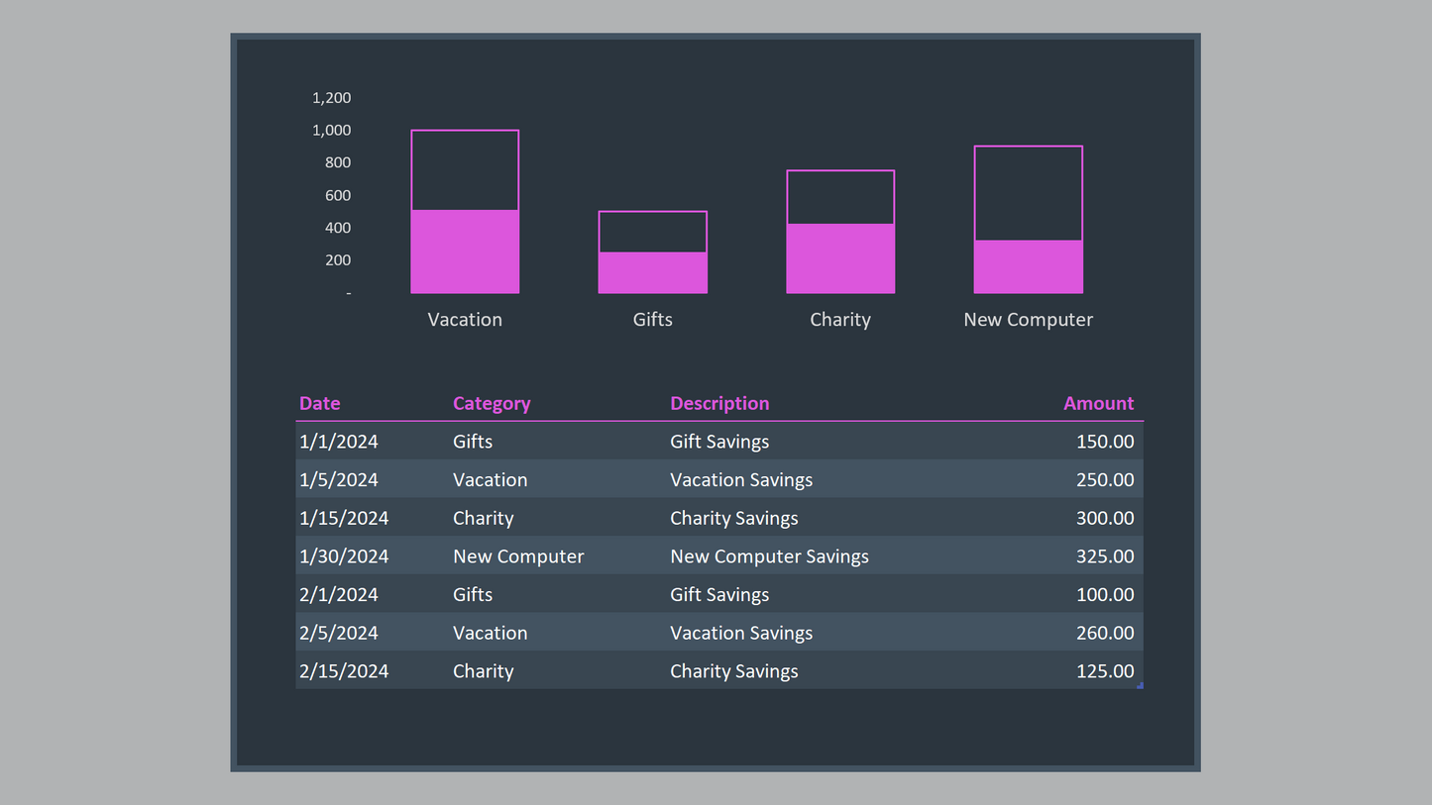Select the Amount column header

[1098, 403]
